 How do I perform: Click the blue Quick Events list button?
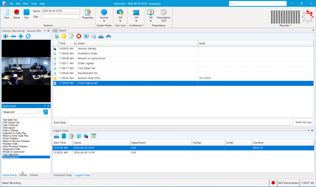click(x=46, y=112)
